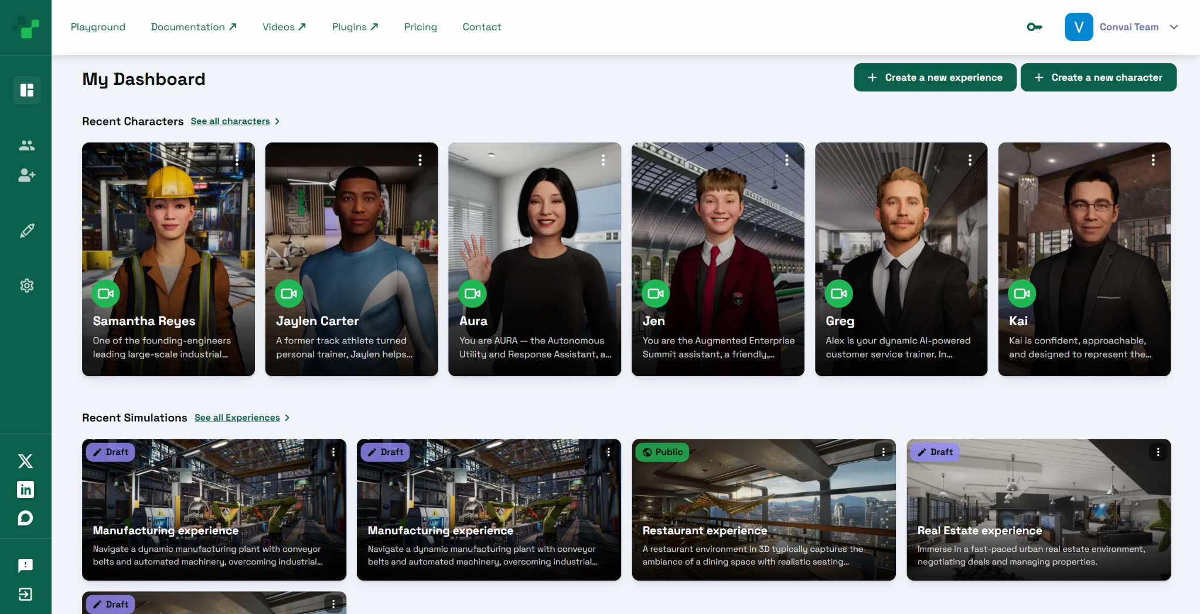The image size is (1200, 614).
Task: Open Plugins in top navigation
Action: tap(355, 27)
